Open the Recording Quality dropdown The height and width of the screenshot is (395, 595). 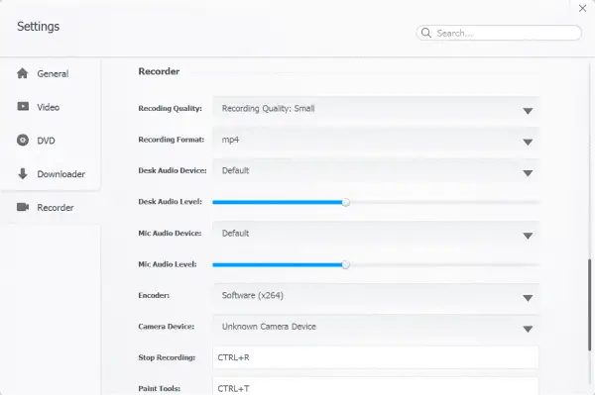376,109
